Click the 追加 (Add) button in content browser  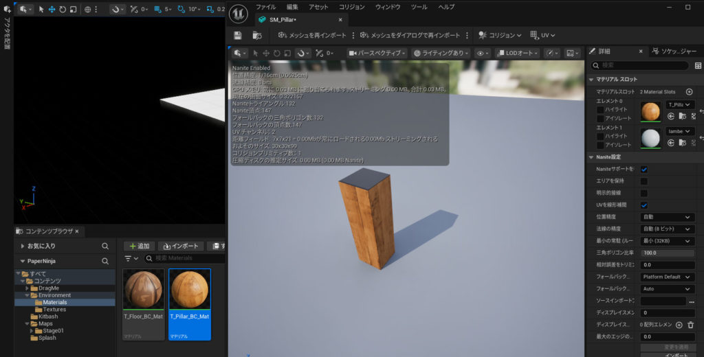coord(139,246)
